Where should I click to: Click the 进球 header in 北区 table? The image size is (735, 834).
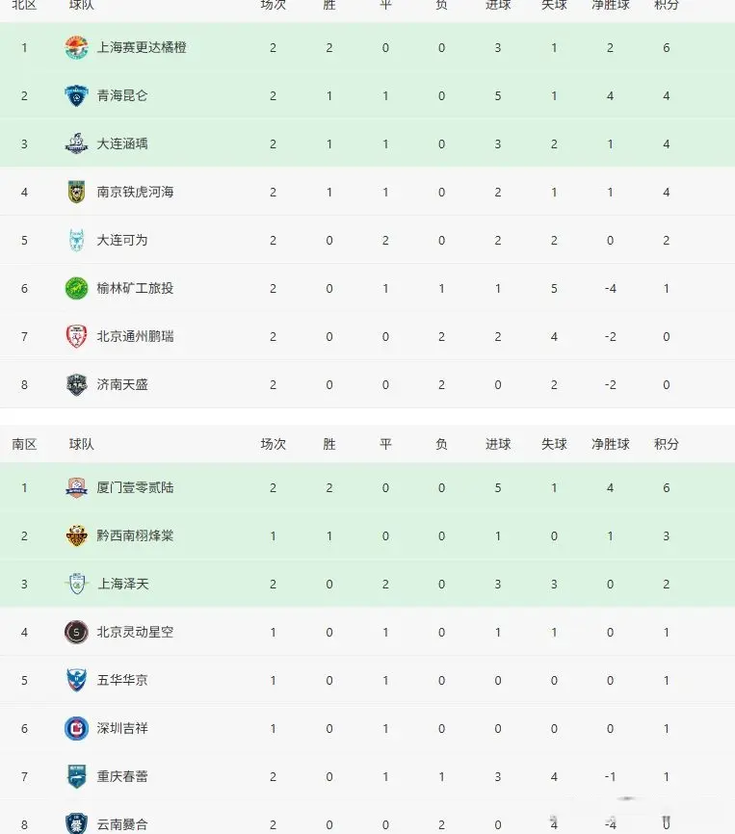point(498,5)
